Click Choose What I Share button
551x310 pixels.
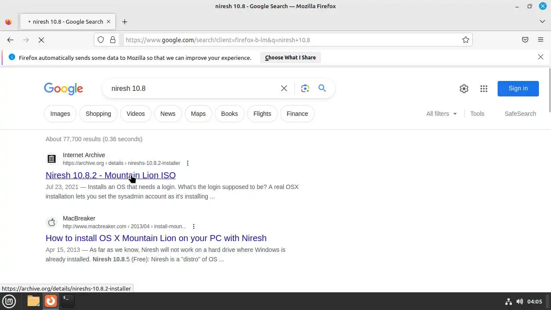[x=291, y=58]
